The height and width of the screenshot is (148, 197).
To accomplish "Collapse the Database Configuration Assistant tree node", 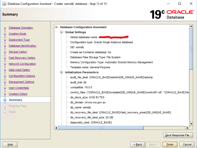I will (57, 27).
